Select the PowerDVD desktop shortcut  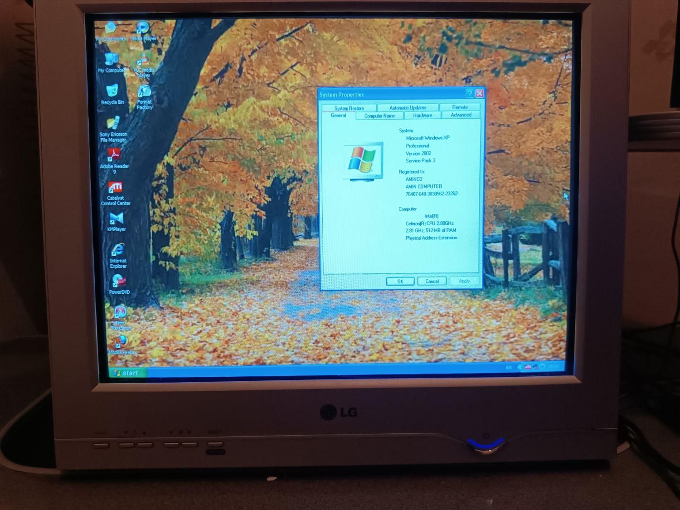119,285
